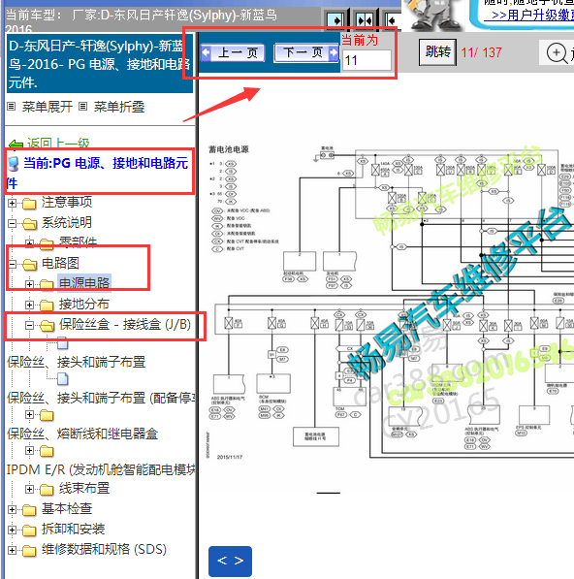Expand the 线束布置 node
The width and height of the screenshot is (574, 579).
click(x=29, y=489)
